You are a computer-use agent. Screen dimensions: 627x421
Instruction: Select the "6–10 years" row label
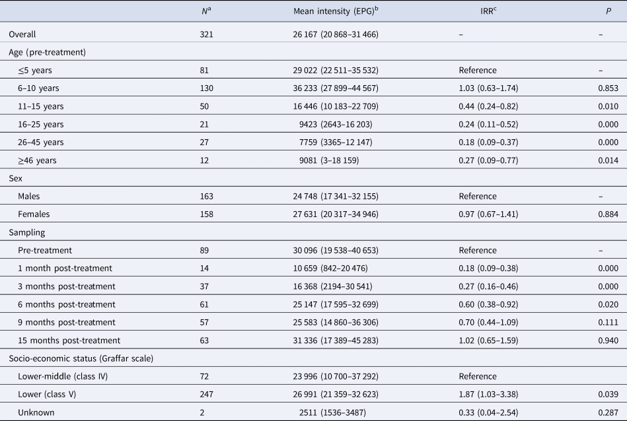[x=40, y=88]
